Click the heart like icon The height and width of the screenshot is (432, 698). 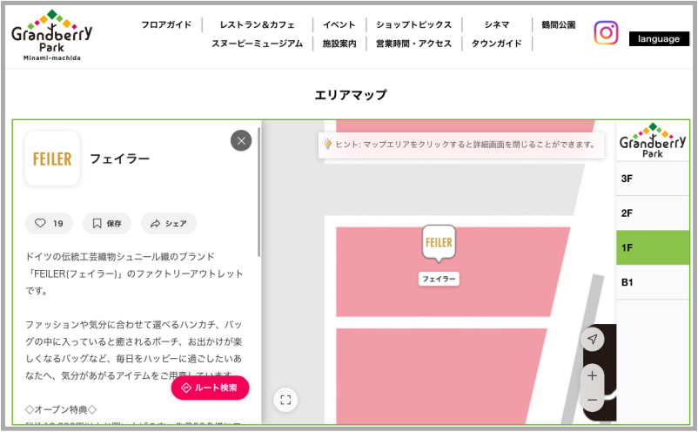tap(40, 224)
